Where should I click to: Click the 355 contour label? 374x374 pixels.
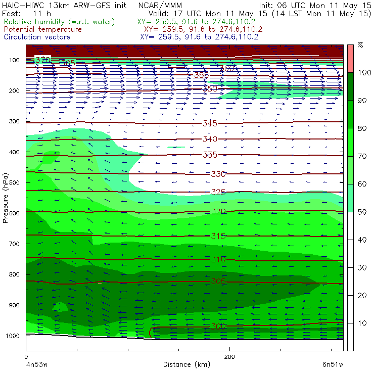pyautogui.click(x=202, y=75)
